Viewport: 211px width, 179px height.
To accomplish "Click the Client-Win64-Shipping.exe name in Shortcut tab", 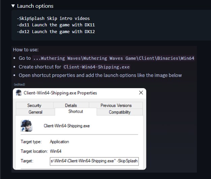I will (67, 126).
